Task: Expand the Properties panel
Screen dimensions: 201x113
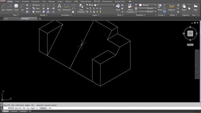Action: (141, 15)
